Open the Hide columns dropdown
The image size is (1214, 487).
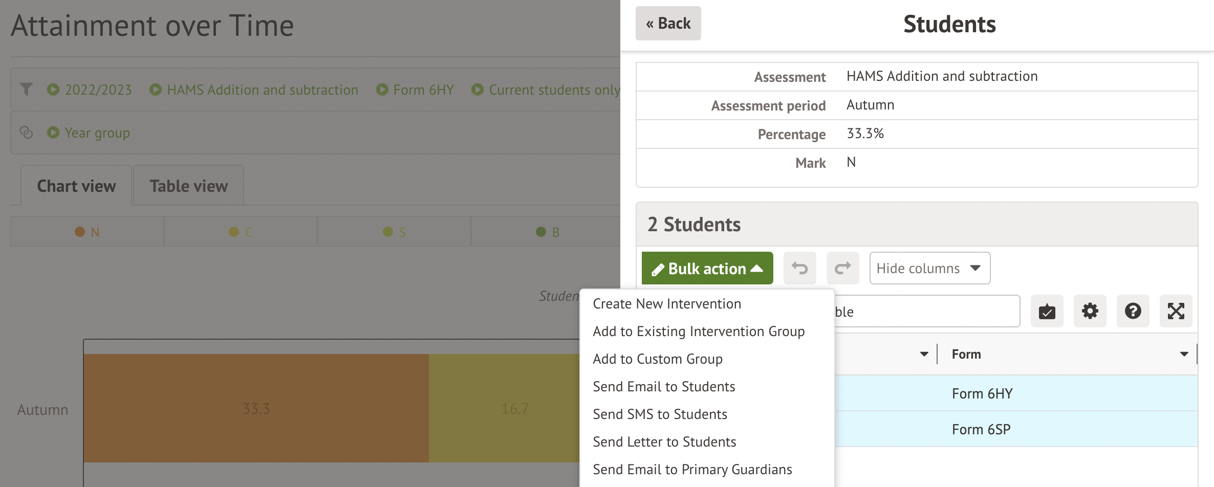point(929,268)
